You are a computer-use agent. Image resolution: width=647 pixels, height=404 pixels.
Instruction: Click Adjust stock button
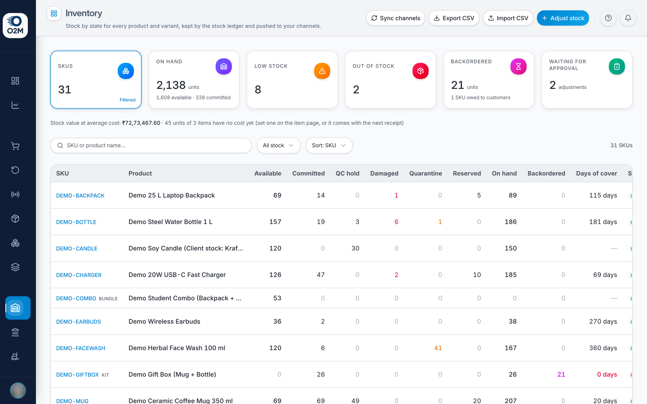[x=563, y=18]
